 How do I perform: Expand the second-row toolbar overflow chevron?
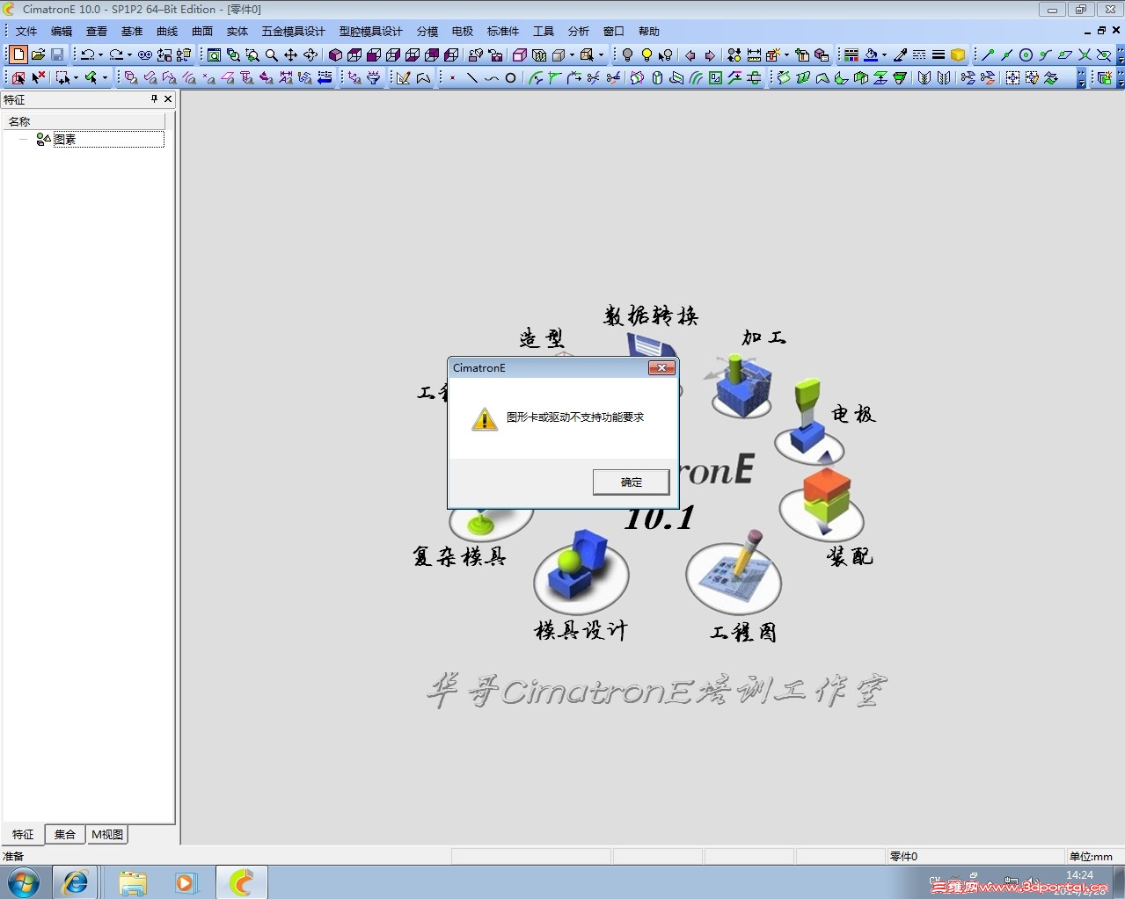coord(1081,78)
